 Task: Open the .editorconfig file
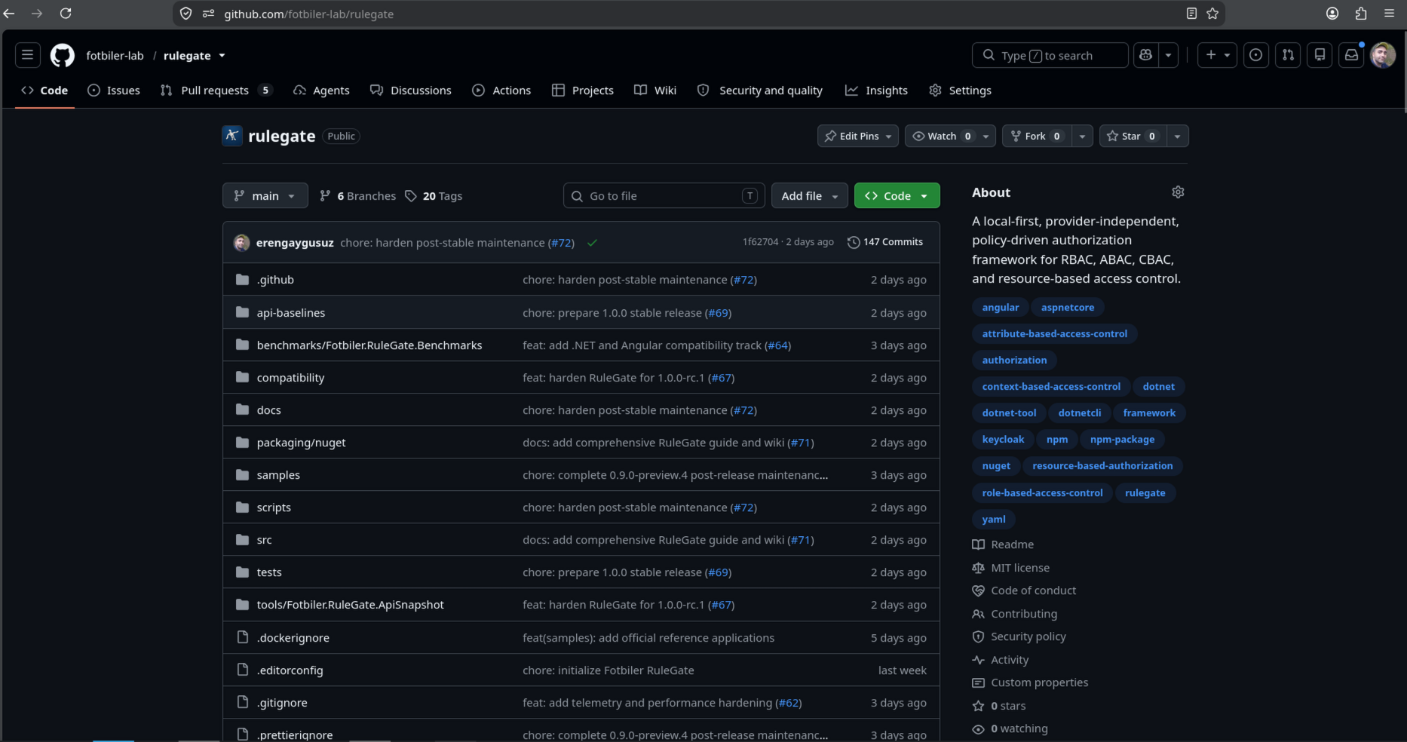(290, 670)
